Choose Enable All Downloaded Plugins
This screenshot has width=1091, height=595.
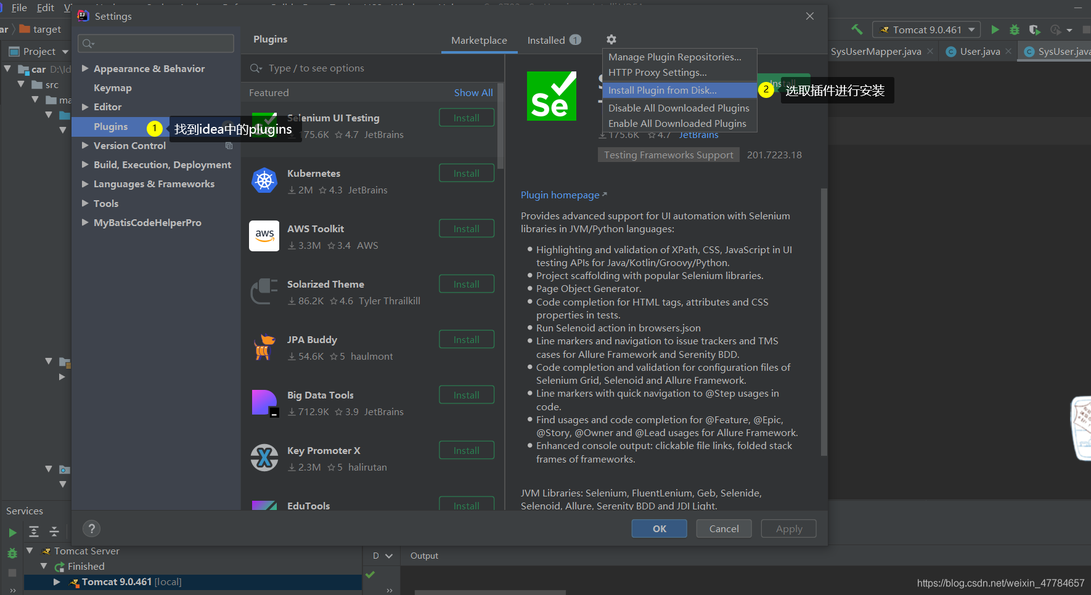[x=679, y=123]
